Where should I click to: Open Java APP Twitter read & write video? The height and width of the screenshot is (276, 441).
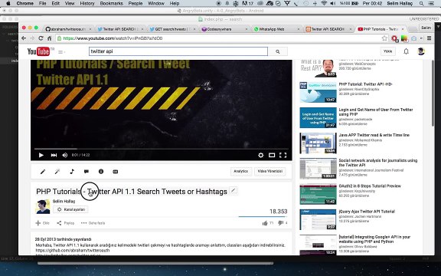pyautogui.click(x=374, y=135)
